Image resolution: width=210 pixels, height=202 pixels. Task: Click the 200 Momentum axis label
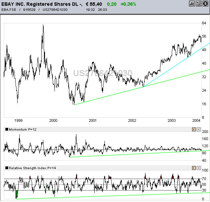click(205, 132)
